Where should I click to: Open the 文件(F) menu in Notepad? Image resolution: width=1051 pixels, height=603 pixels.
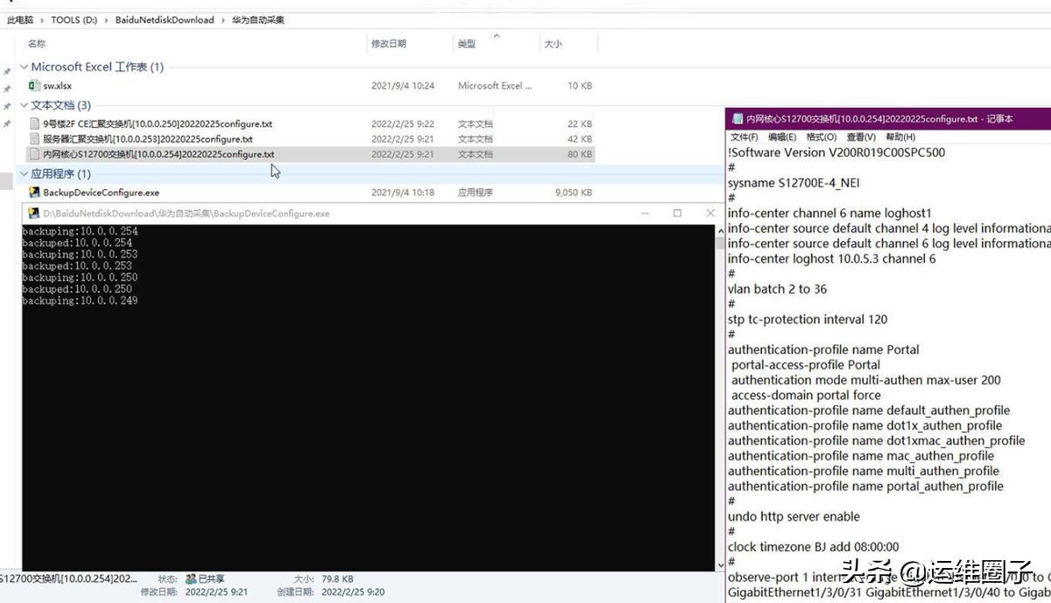[744, 137]
